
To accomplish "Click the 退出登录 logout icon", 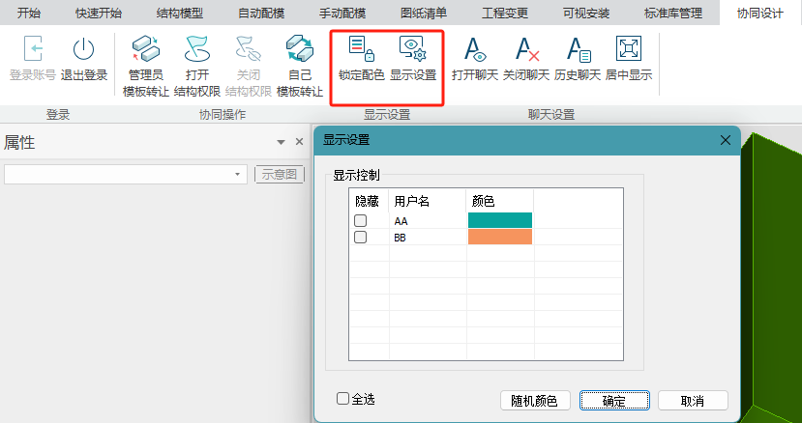I will [x=84, y=49].
